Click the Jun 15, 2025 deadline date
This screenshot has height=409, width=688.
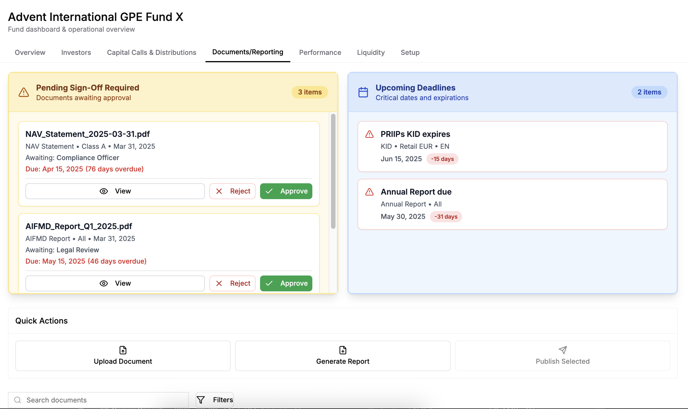pyautogui.click(x=401, y=159)
